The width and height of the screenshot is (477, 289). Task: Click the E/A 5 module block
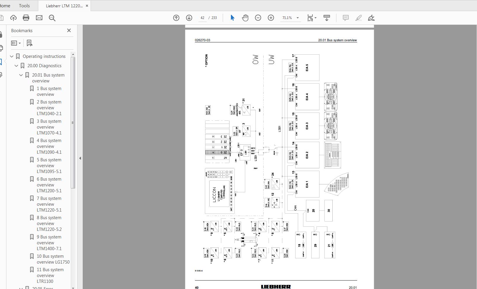307,68
